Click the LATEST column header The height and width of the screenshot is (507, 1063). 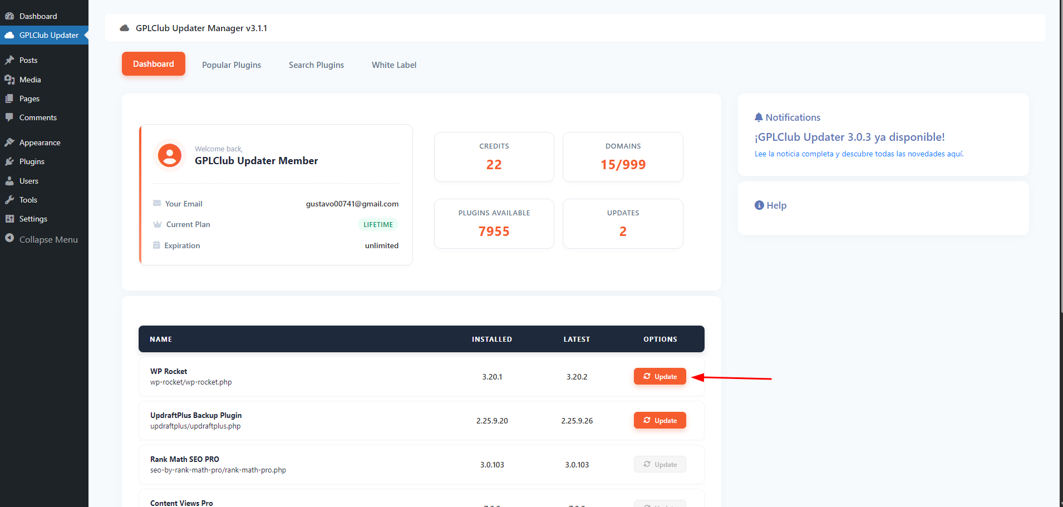coord(577,339)
